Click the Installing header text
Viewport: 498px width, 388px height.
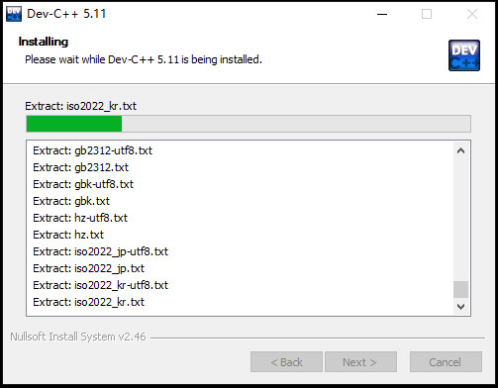tap(44, 42)
